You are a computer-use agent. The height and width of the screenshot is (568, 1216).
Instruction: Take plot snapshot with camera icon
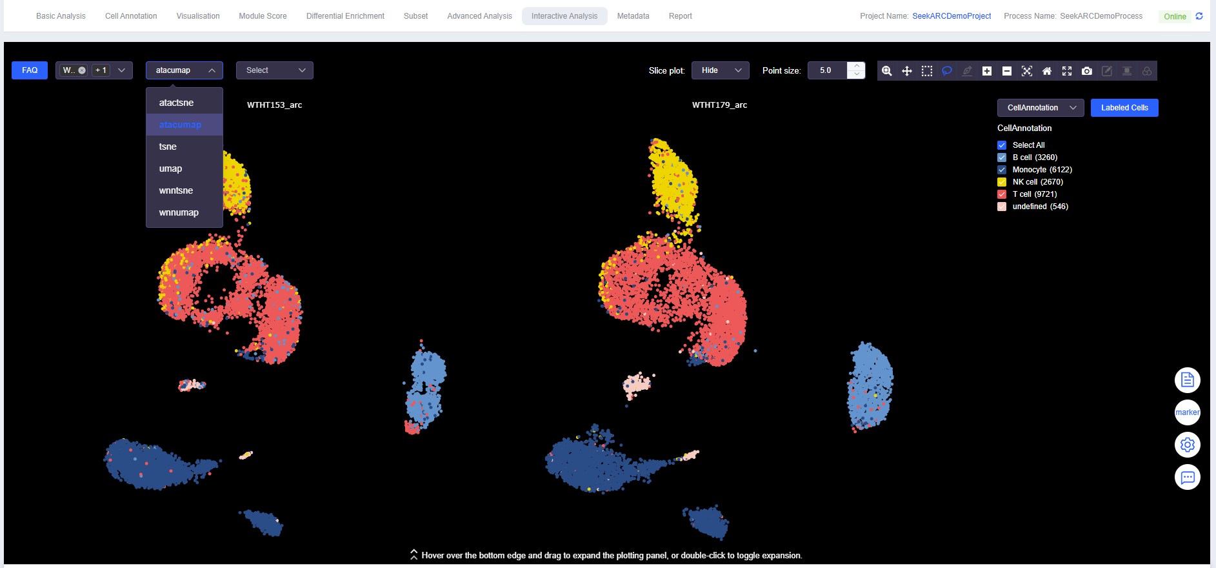(1087, 71)
